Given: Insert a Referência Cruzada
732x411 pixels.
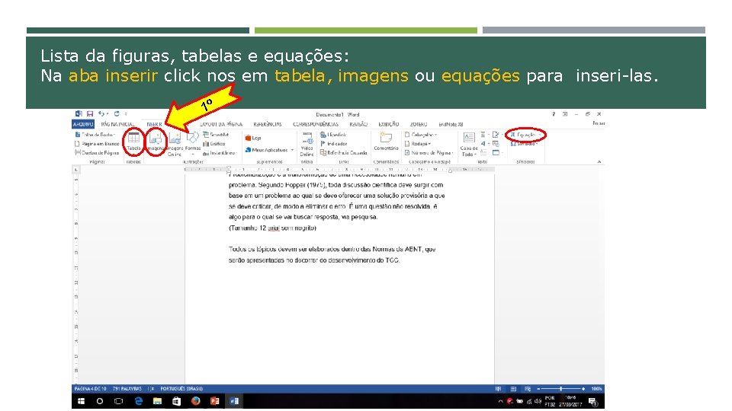Looking at the screenshot, I should click(x=344, y=152).
